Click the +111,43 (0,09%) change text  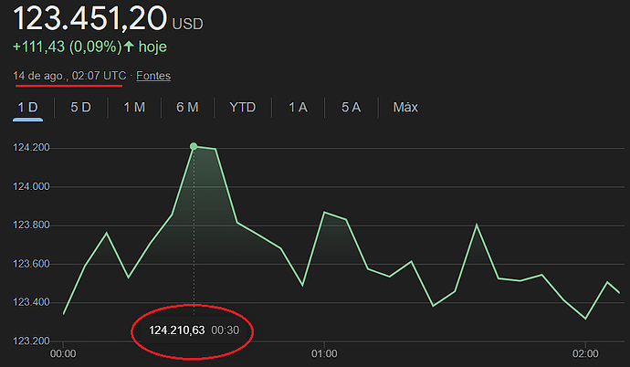pos(67,47)
